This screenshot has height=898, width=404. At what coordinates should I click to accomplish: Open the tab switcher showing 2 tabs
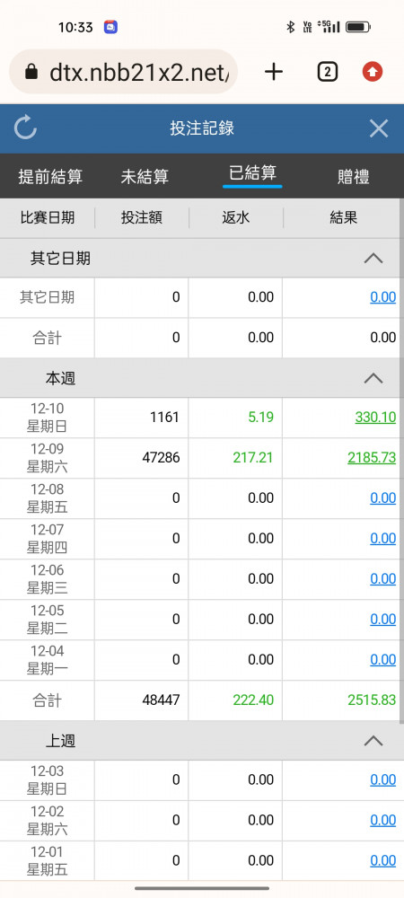pyautogui.click(x=327, y=72)
